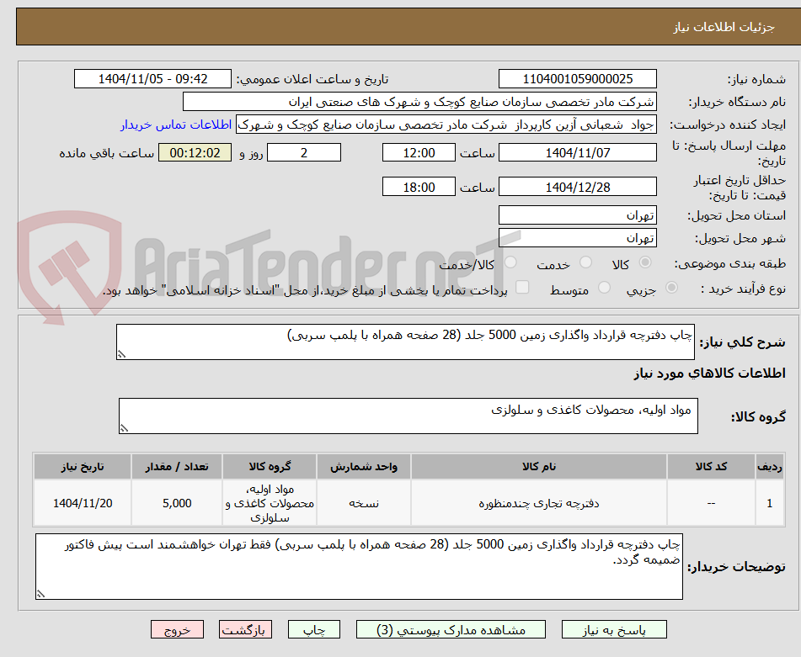This screenshot has height=657, width=801.
Task: Select the خدمت radio button
Action: pyautogui.click(x=585, y=263)
